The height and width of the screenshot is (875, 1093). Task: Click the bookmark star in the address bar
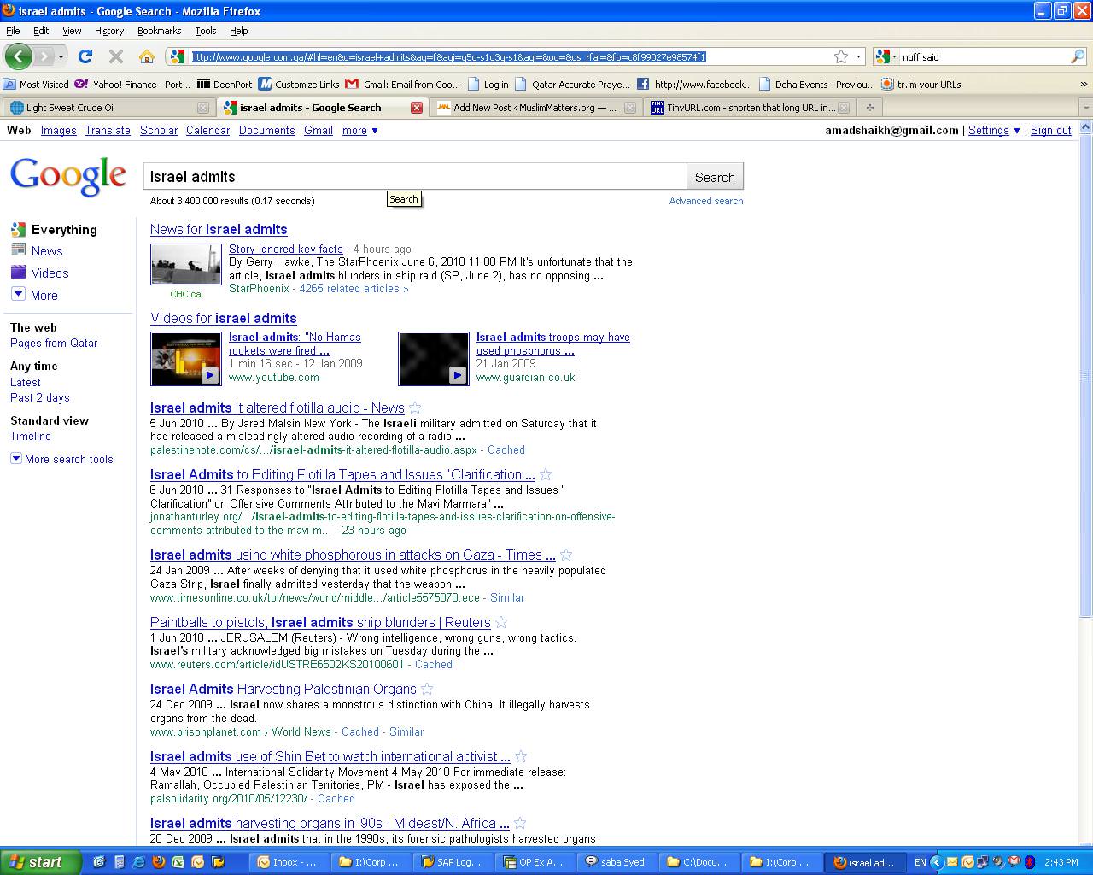[x=841, y=56]
